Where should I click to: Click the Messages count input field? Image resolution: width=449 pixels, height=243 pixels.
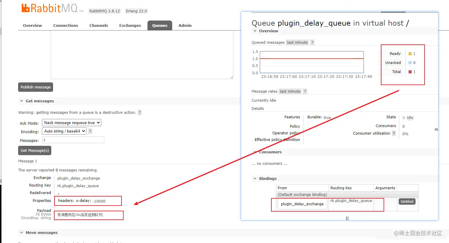click(73, 140)
